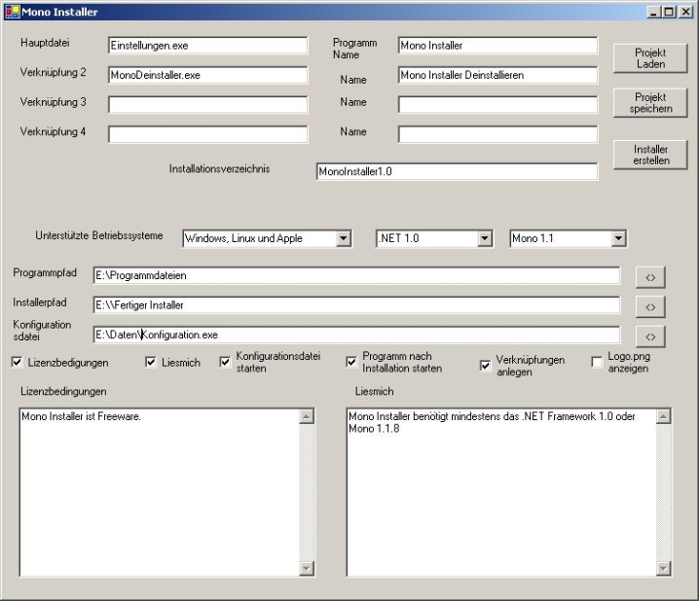Expand the .NET 1.0 version dropdown
699x601 pixels.
(485, 238)
